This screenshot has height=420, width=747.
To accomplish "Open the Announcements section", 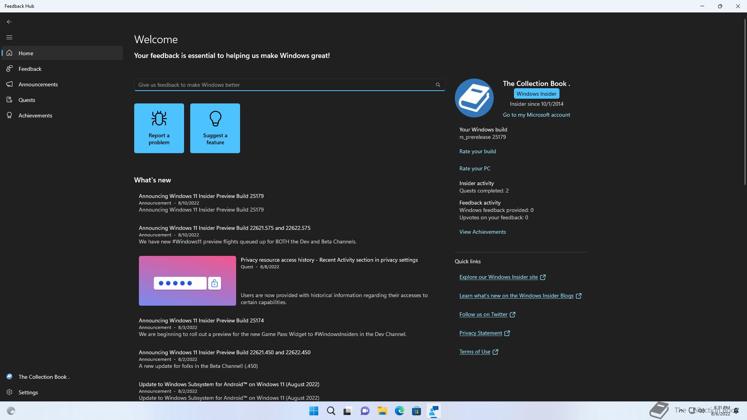I will click(62, 84).
